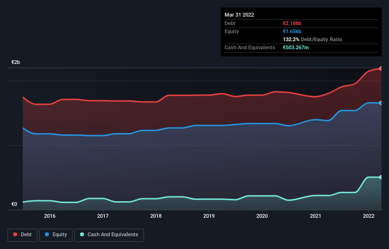Click the 2019 axis label
Image resolution: width=389 pixels, height=249 pixels.
point(209,216)
